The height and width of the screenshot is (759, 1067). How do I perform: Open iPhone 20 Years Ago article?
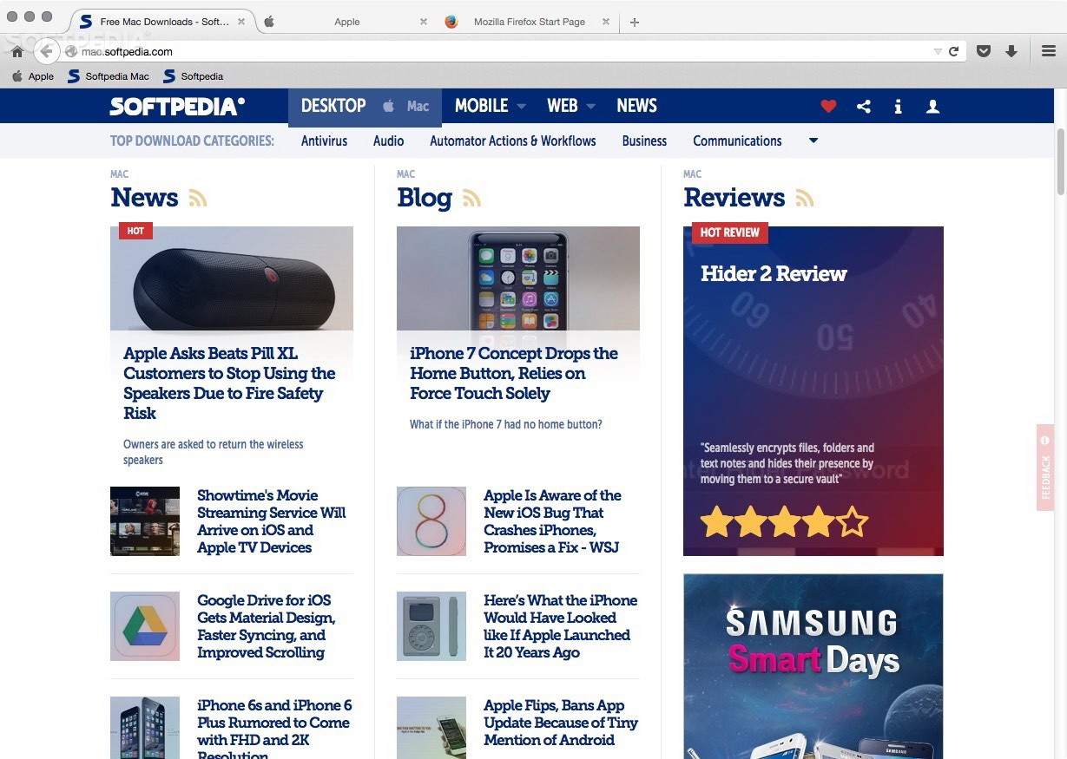[560, 626]
